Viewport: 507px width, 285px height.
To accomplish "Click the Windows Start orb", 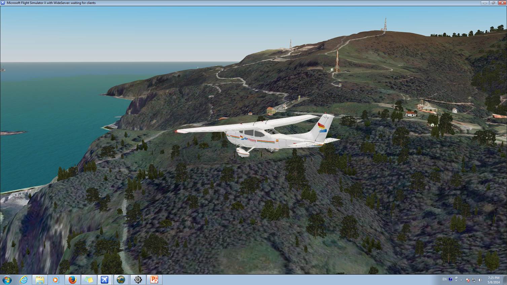I will coord(7,280).
